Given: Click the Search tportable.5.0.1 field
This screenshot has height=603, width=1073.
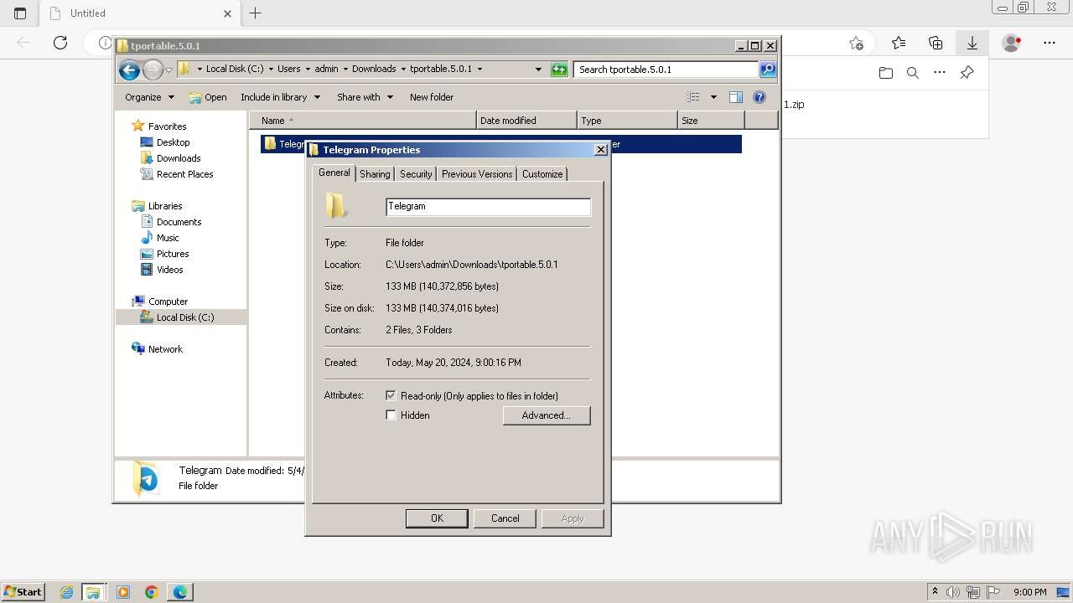Looking at the screenshot, I should click(666, 70).
